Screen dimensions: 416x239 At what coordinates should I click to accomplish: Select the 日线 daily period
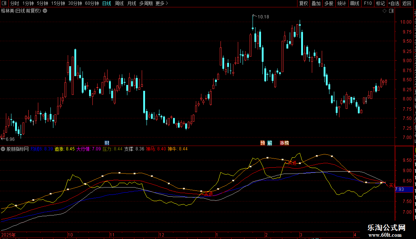(107, 3)
